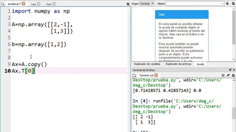Click the 'In [4]:' terminal prompt
The image size is (236, 132).
click(142, 101)
